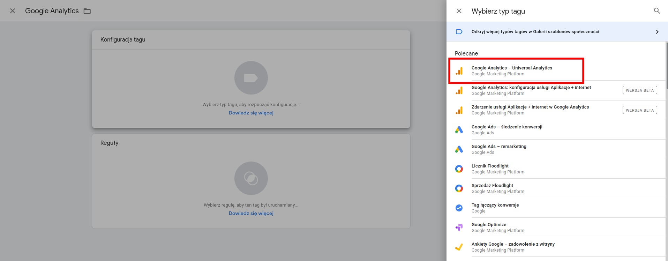Select Sprzedaż Floodlight tag type

557,188
